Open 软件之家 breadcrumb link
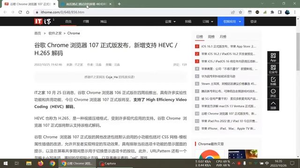Viewport: 300px width, 168px height. (x=55, y=33)
